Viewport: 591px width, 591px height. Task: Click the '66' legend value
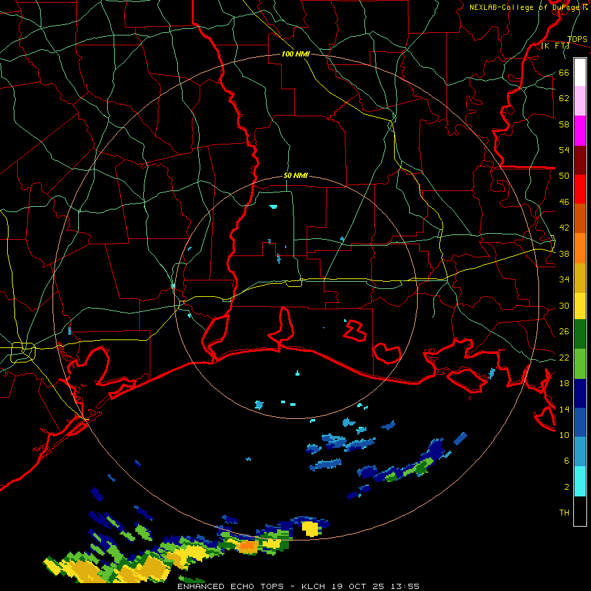(564, 72)
